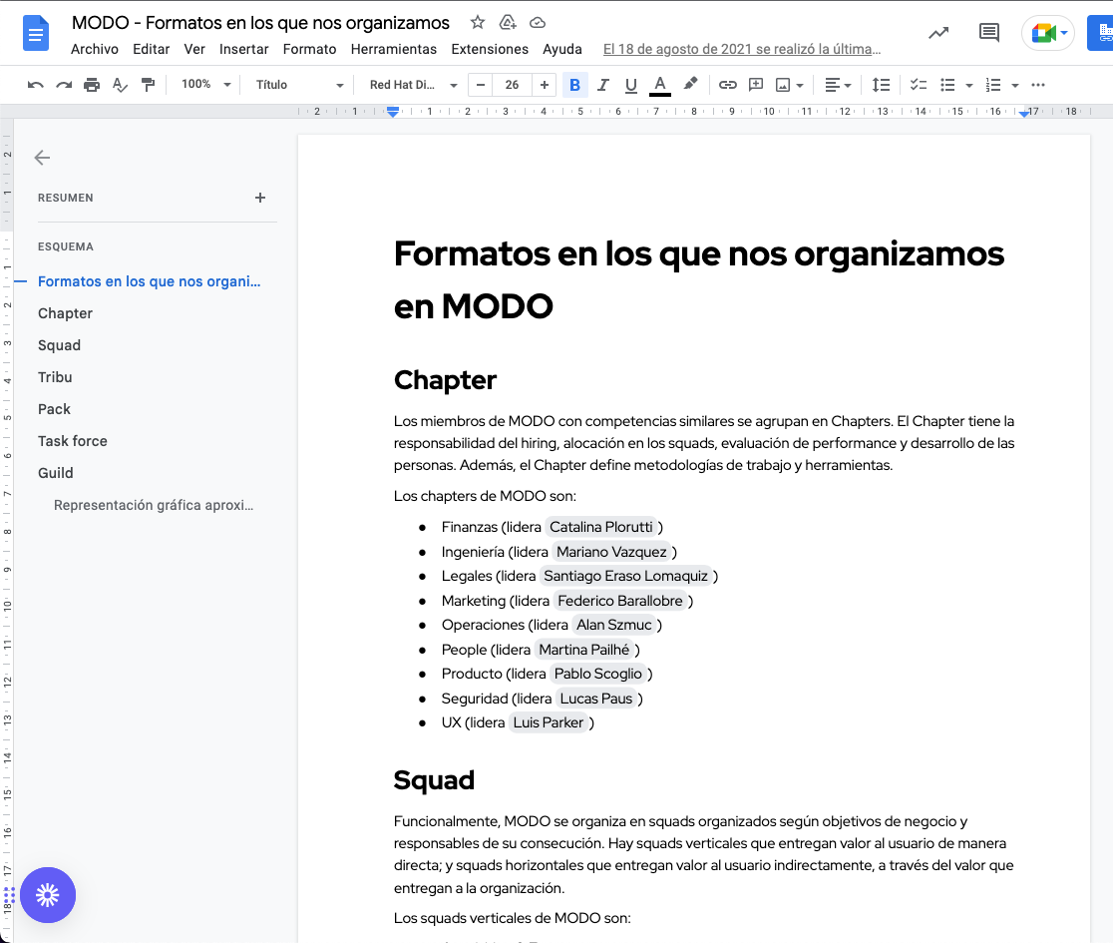Select the Paint format roller icon
Viewport: 1113px width, 943px height.
(x=148, y=85)
